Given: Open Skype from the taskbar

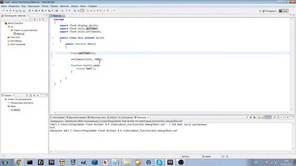Looking at the screenshot, I should tap(159, 162).
